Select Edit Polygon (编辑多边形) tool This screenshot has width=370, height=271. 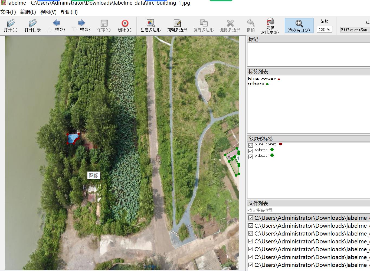[177, 25]
